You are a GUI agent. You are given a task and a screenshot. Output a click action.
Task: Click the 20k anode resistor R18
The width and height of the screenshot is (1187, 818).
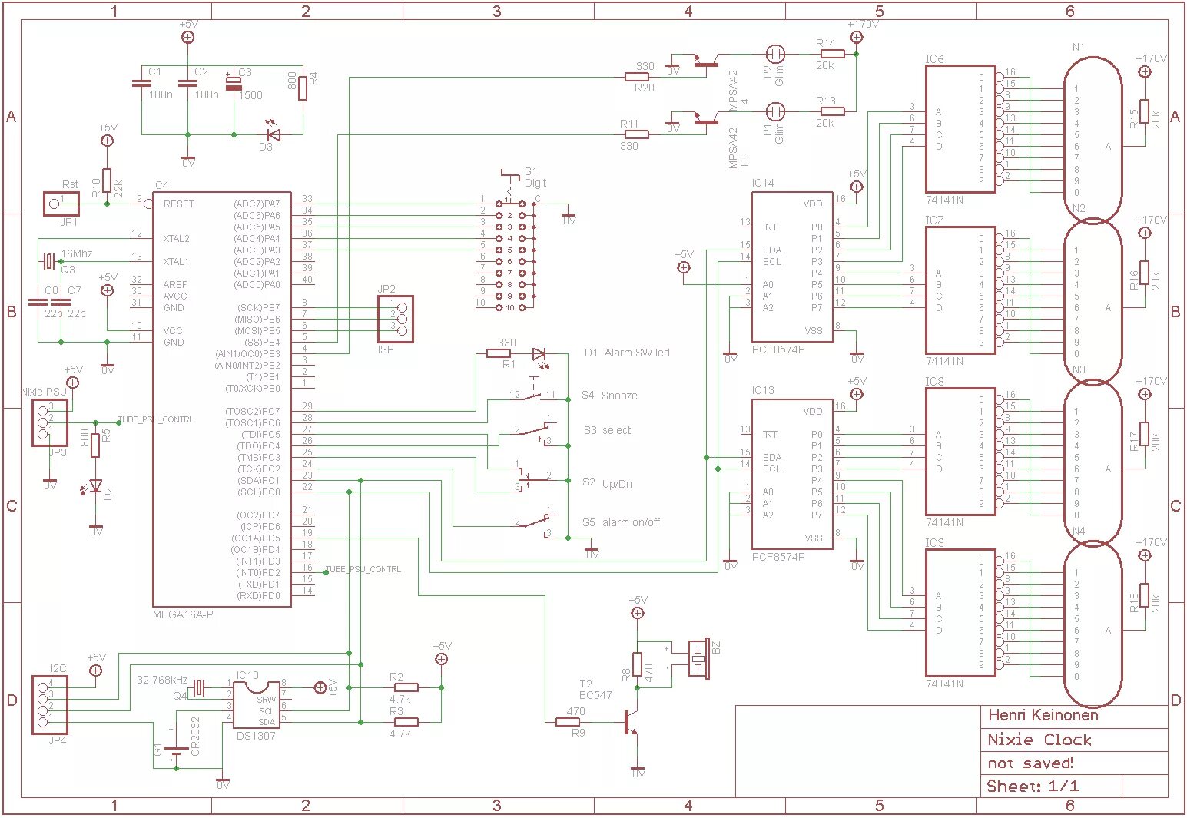coord(1144,596)
